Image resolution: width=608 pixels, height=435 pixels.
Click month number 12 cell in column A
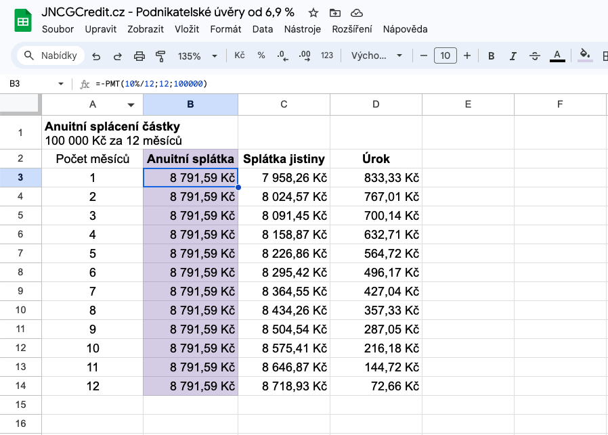[x=92, y=386]
